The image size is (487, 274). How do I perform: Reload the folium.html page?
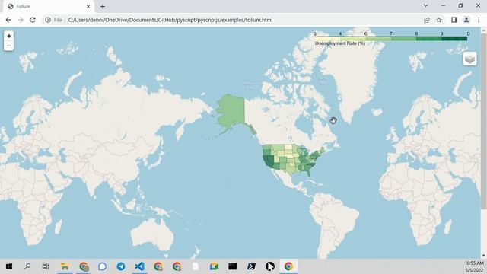(x=33, y=20)
